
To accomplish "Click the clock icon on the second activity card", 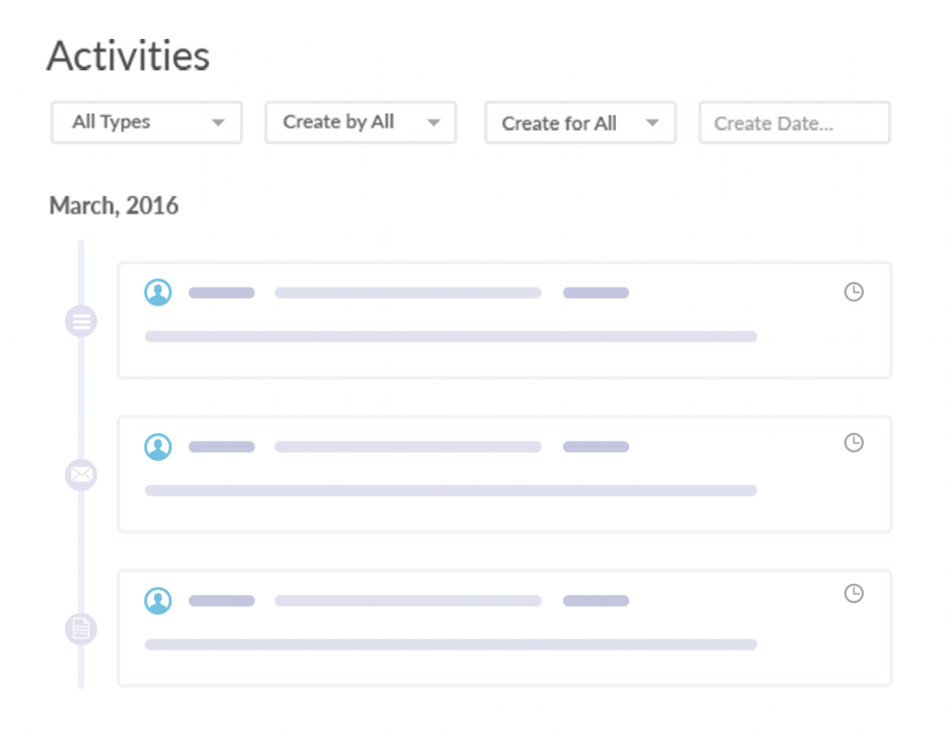I will [854, 443].
